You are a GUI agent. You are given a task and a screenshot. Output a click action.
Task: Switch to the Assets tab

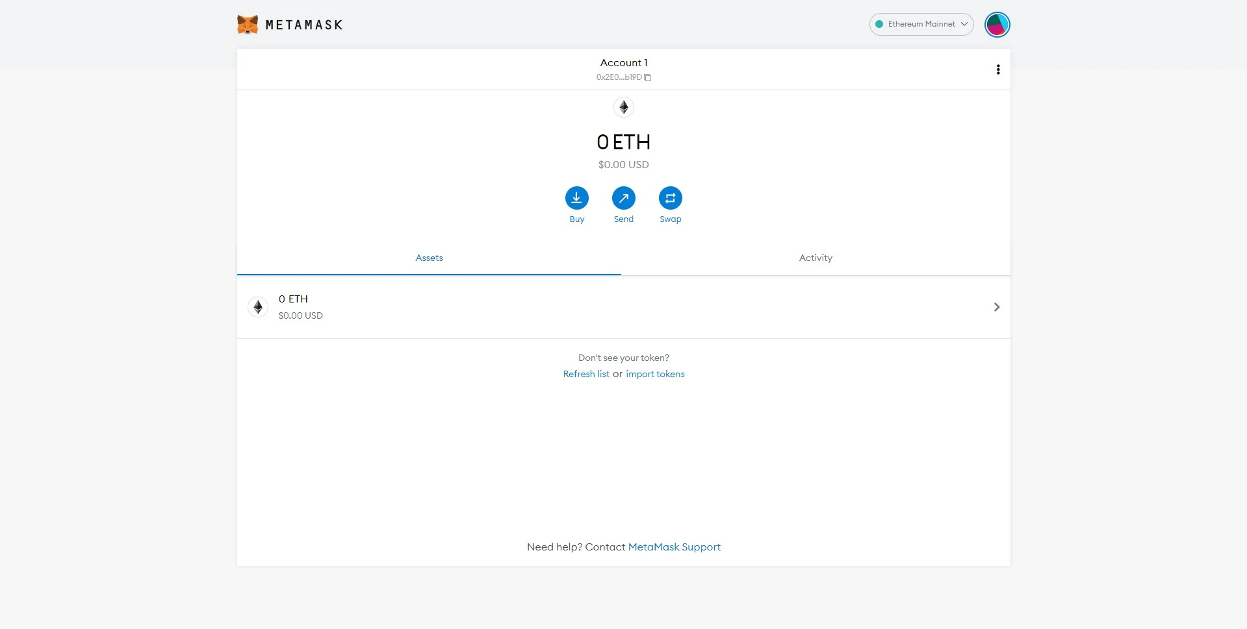coord(429,258)
